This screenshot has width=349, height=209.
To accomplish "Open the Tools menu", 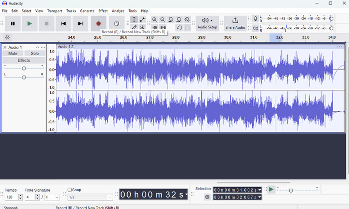I will pos(133,11).
